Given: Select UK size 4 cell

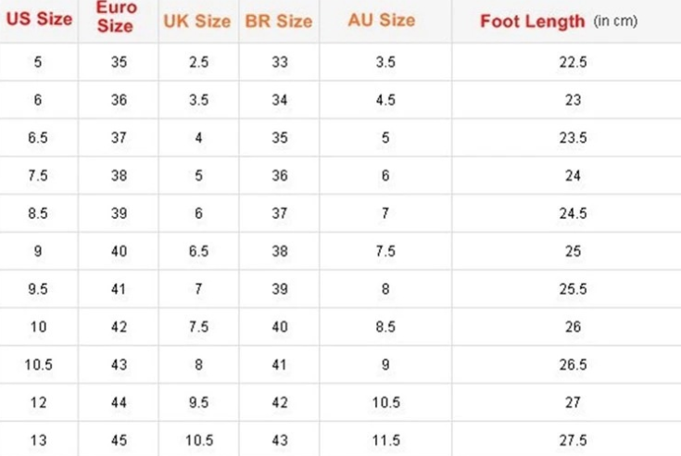Looking at the screenshot, I should point(198,137).
